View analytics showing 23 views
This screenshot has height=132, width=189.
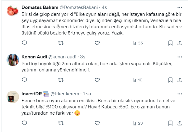pos(137,123)
